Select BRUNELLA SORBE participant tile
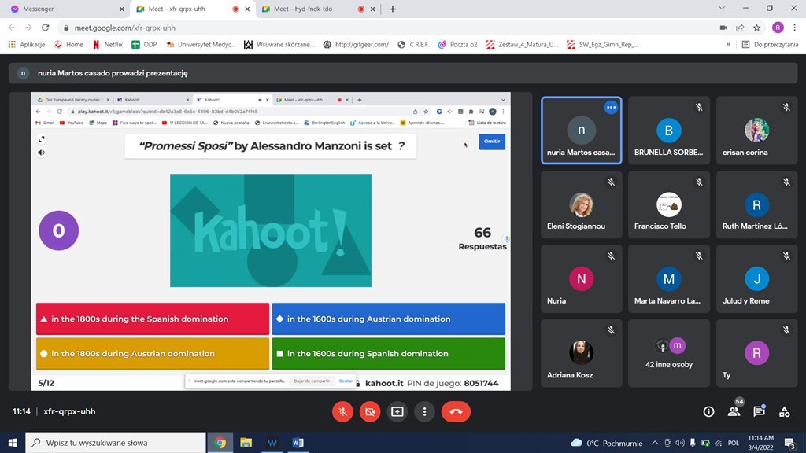The width and height of the screenshot is (806, 453). 669,131
